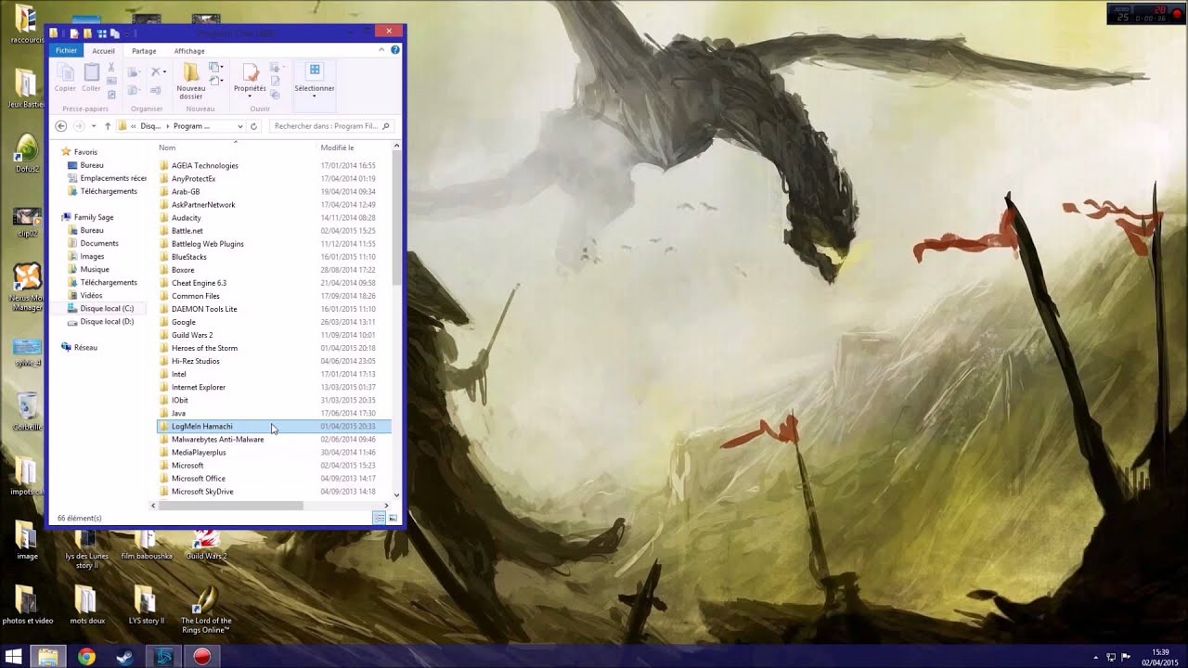This screenshot has height=668, width=1188.
Task: Select the DAEMON Tools Lite folder
Action: tap(204, 309)
